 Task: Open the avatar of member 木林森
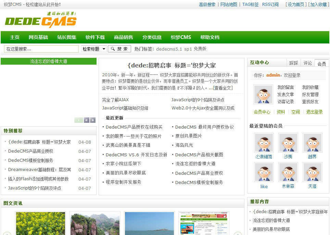coord(288,172)
